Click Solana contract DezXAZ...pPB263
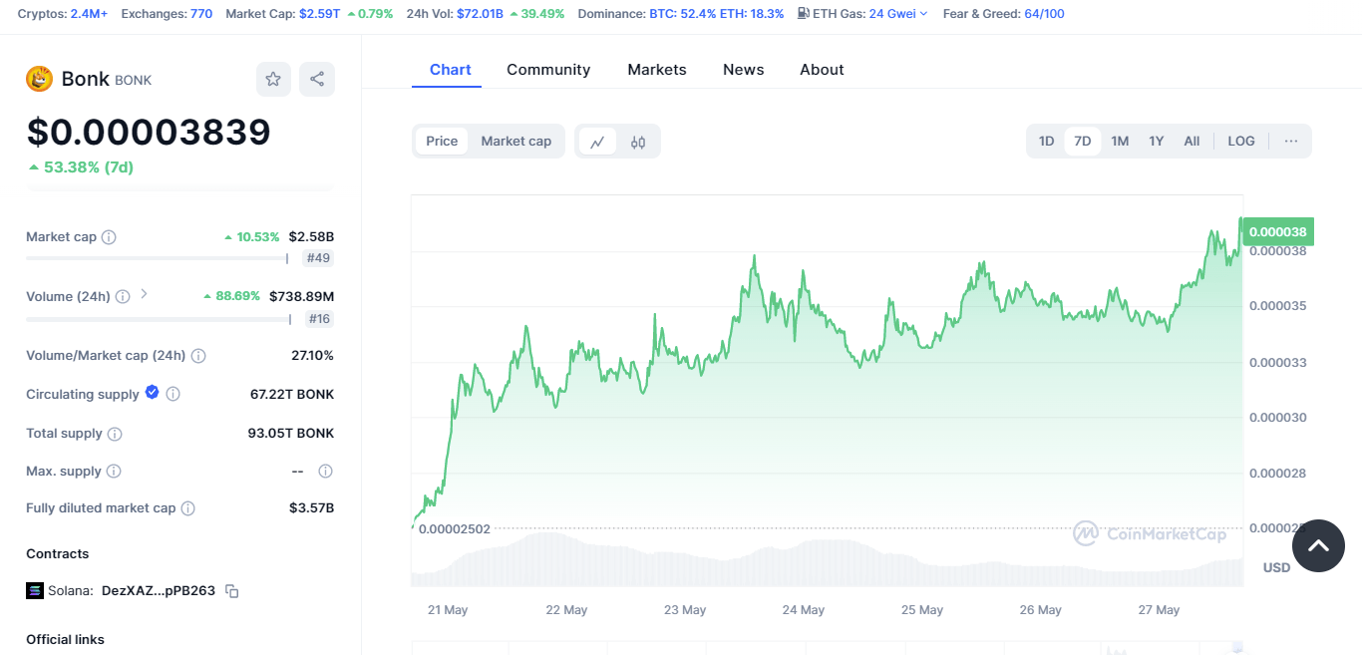Viewport: 1362px width, 655px height. (159, 590)
